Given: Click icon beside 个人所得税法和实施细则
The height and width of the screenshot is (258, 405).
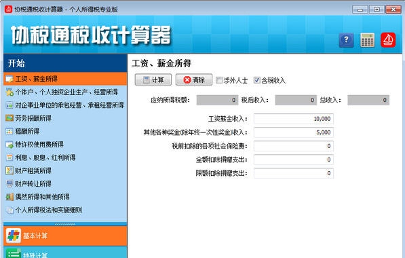Looking at the screenshot, I should coord(9,210).
